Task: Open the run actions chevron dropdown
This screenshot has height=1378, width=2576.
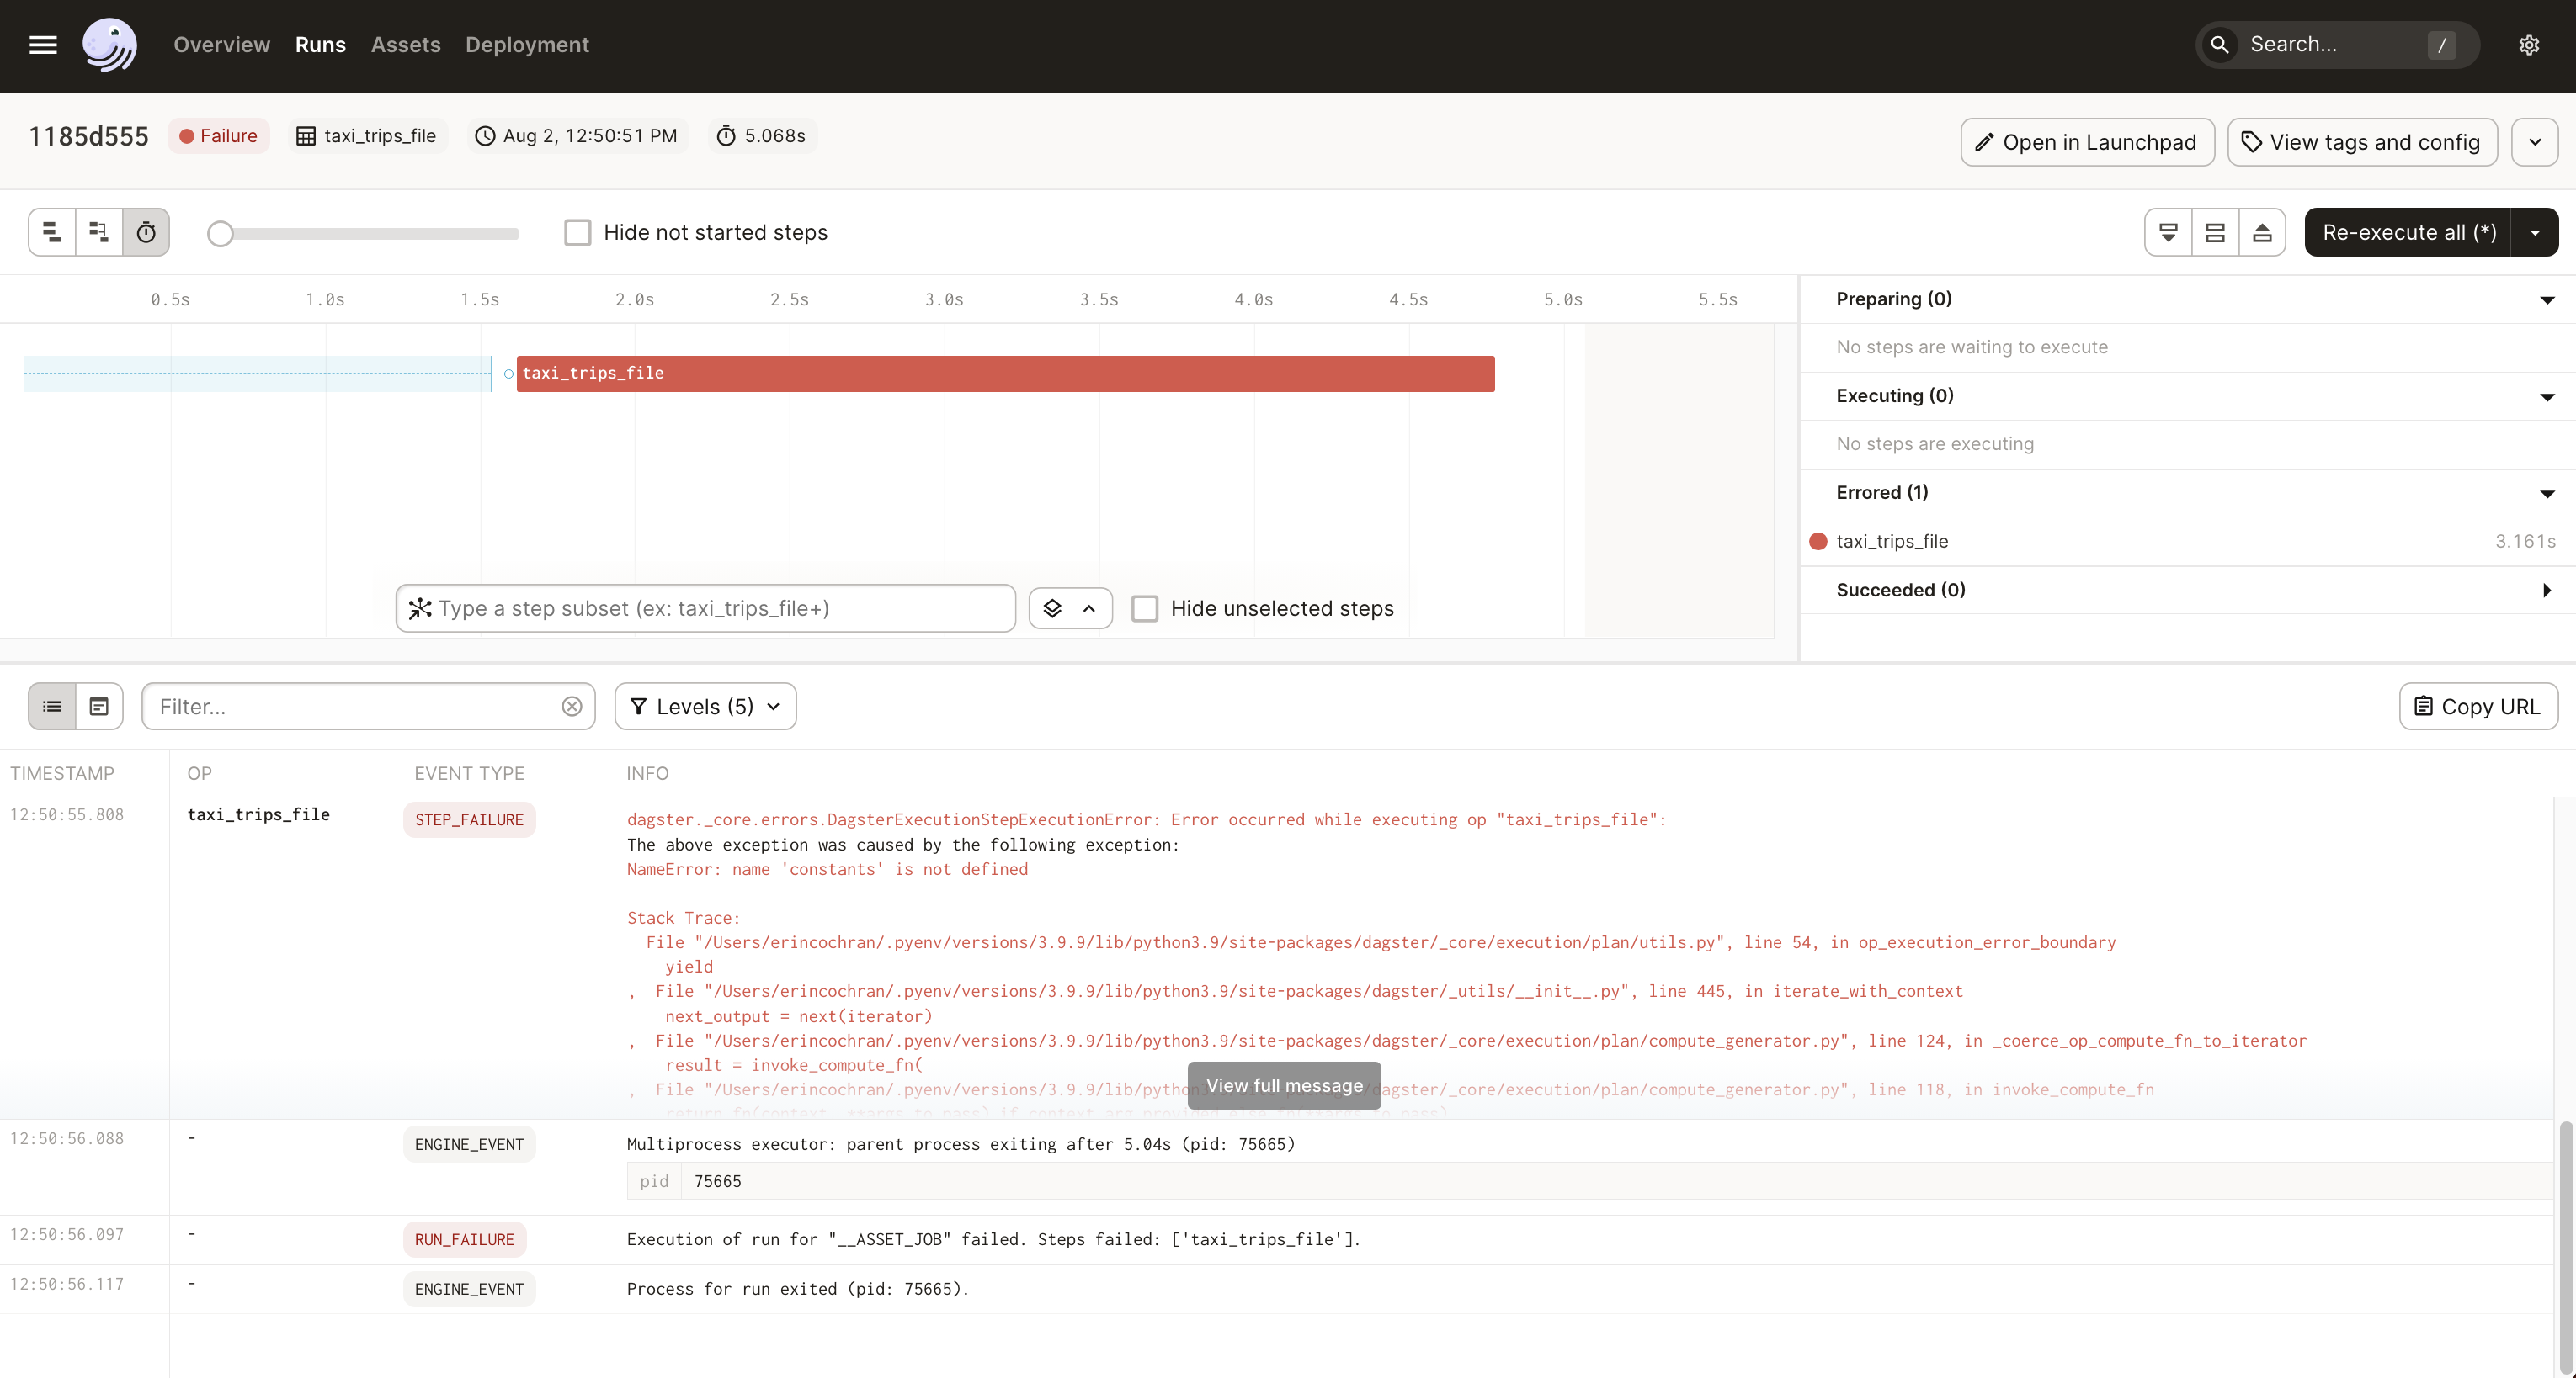Action: tap(2535, 142)
